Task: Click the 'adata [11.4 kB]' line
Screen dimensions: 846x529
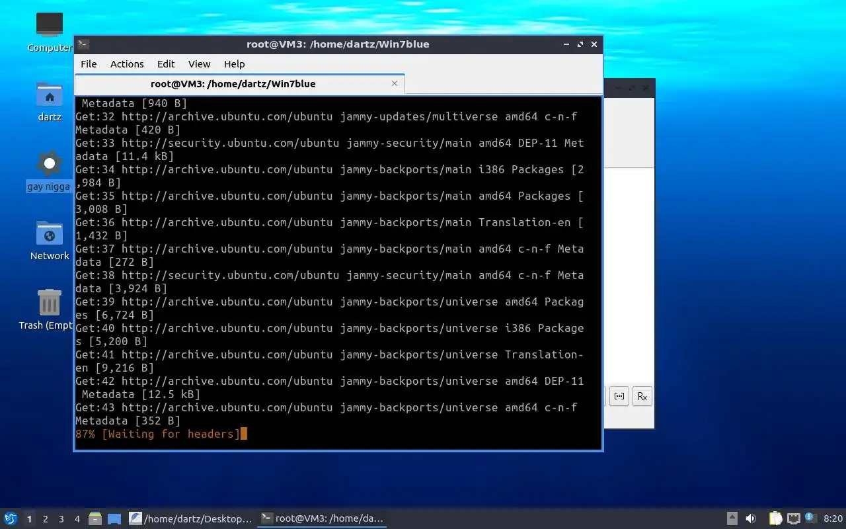Action: [x=125, y=156]
